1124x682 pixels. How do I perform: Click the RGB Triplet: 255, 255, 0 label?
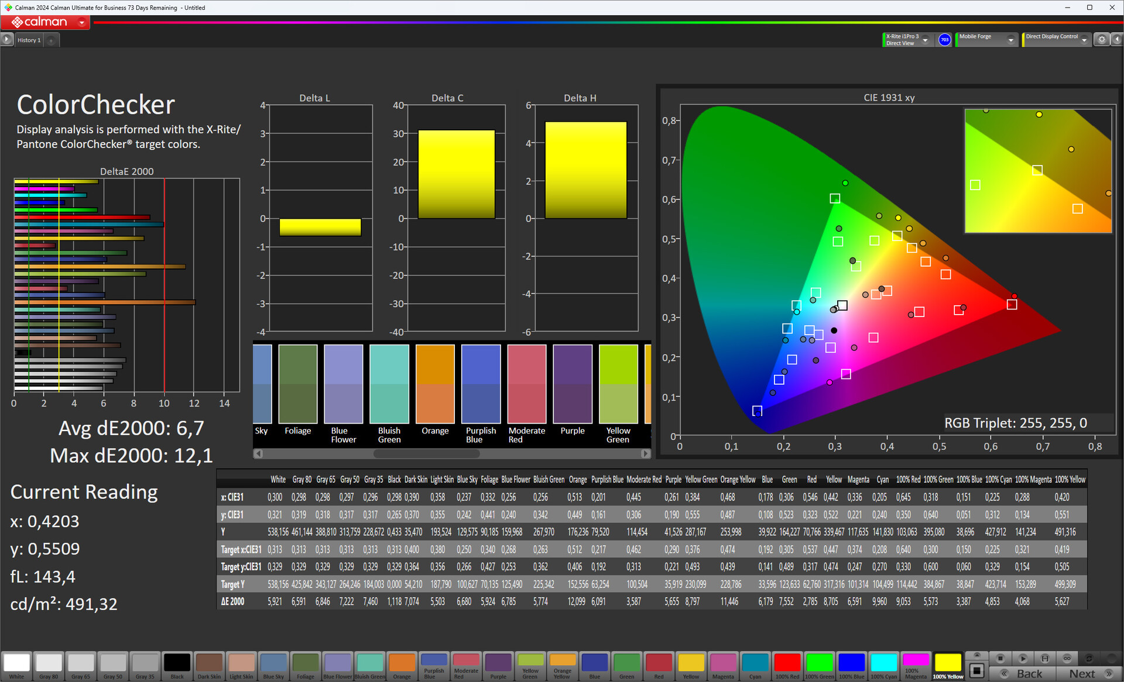pos(1016,423)
